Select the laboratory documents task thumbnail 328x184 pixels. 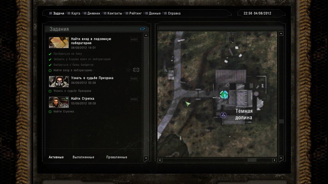[x=59, y=43]
